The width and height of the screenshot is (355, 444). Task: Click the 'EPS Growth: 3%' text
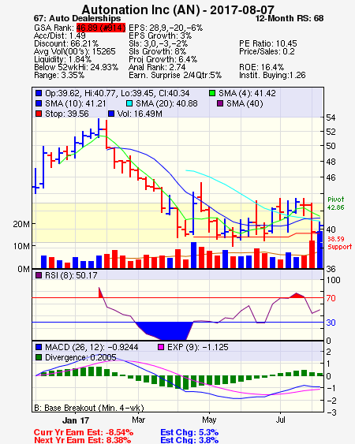pyautogui.click(x=160, y=35)
